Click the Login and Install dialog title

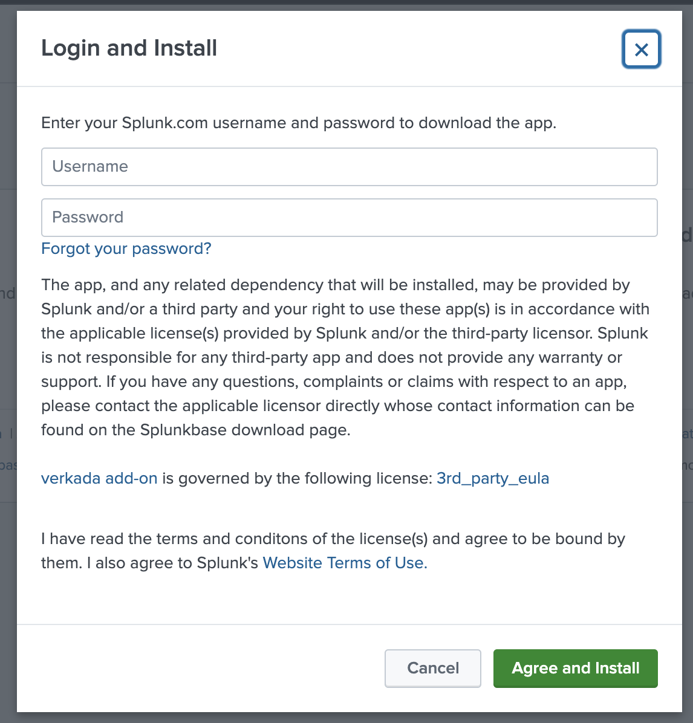[x=129, y=48]
